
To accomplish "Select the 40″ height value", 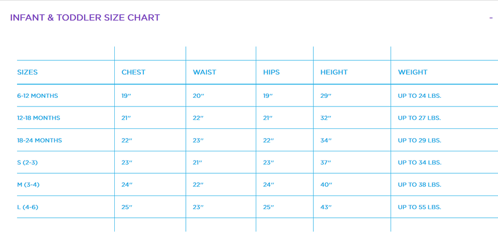I will tap(326, 185).
